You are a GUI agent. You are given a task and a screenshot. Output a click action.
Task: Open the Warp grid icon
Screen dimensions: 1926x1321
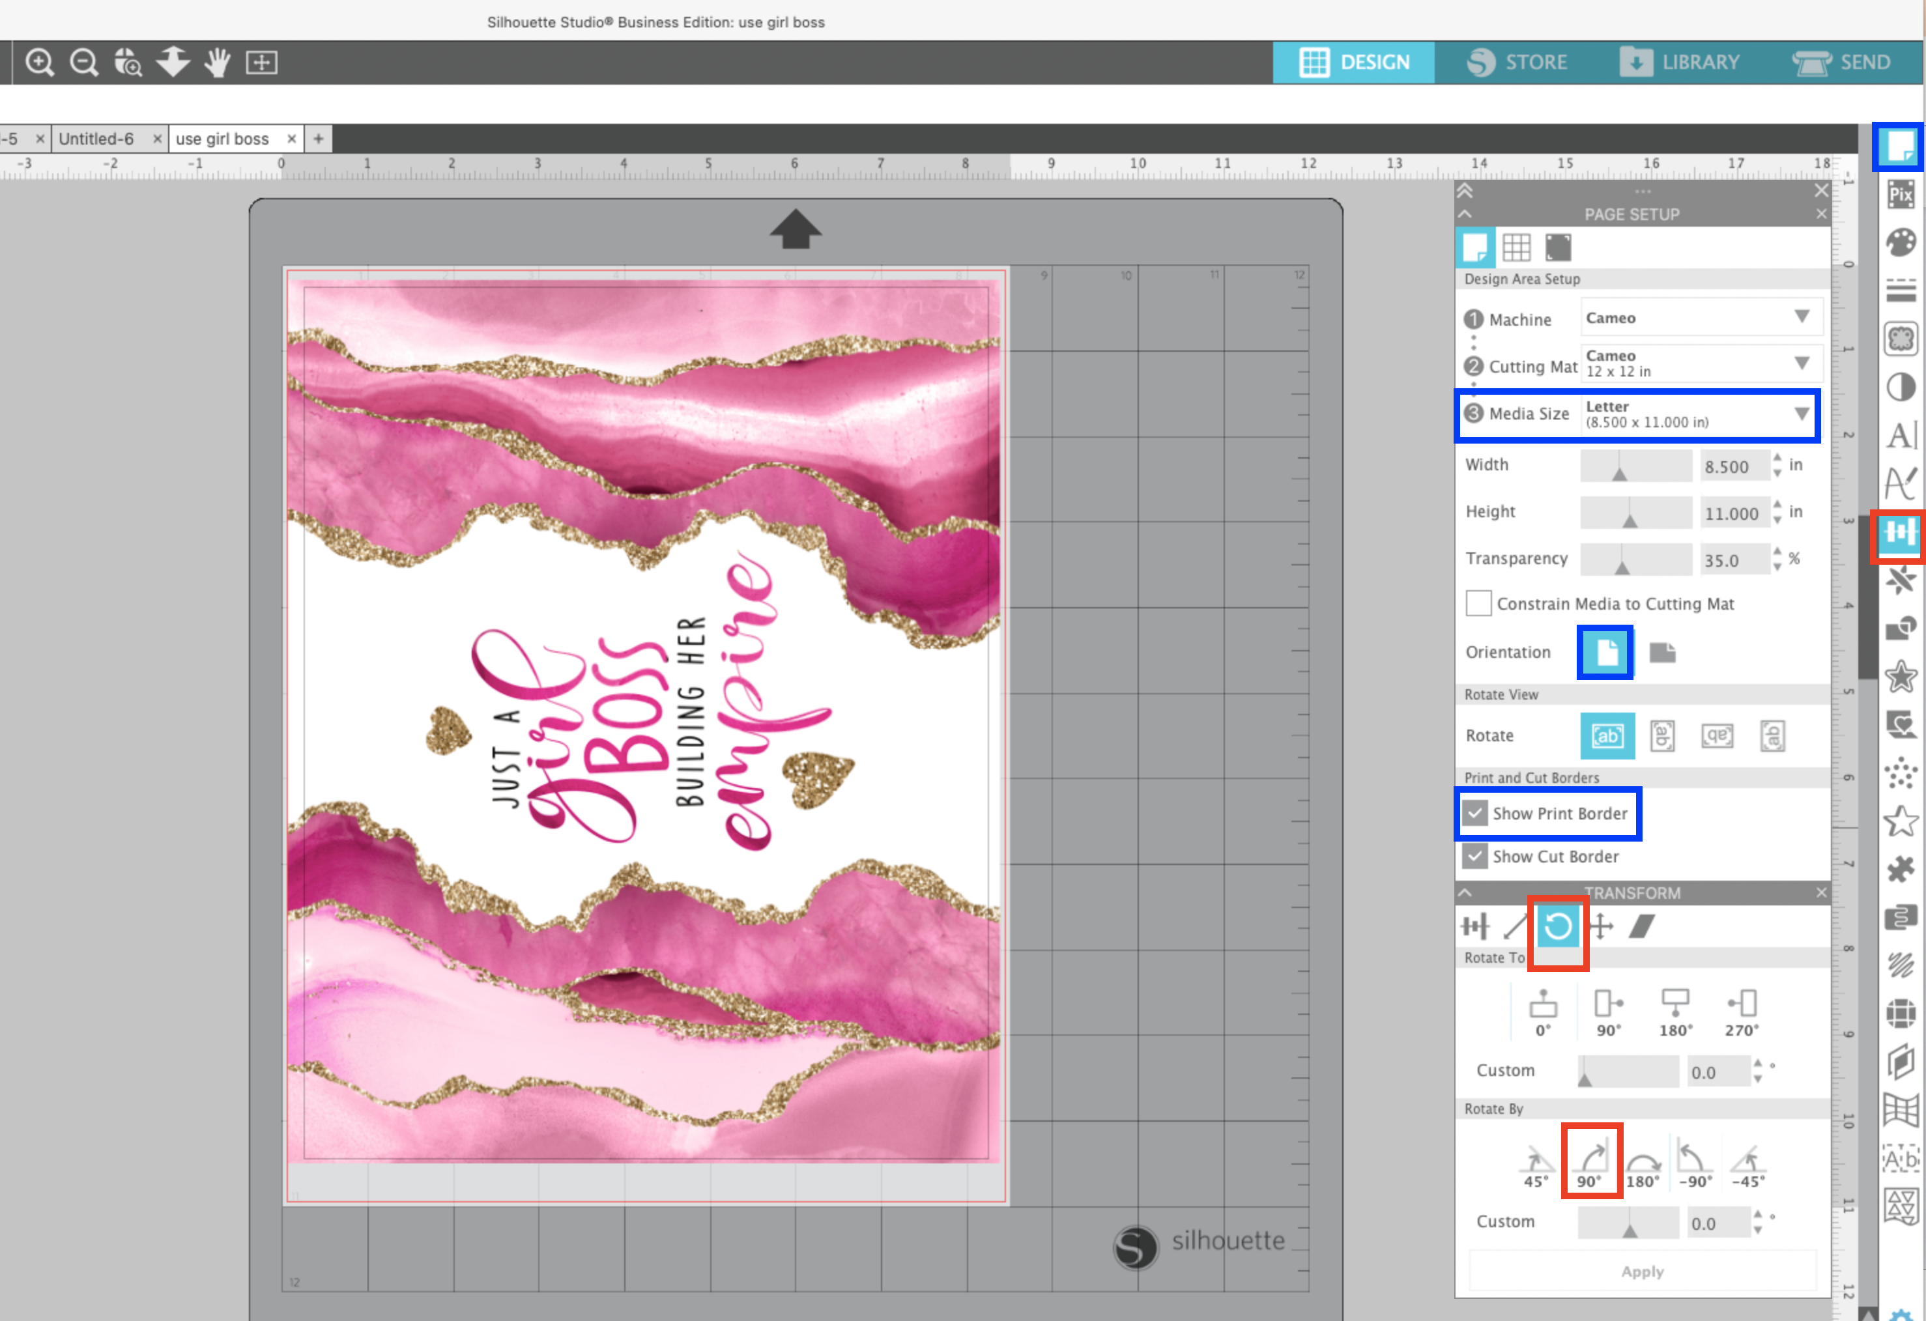coord(1901,1109)
